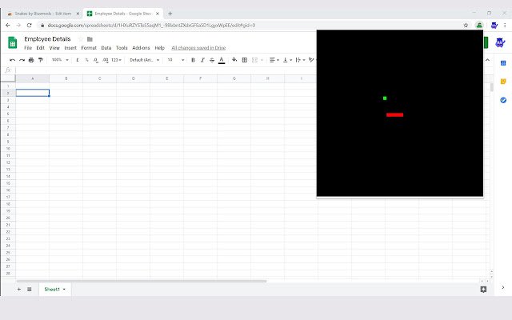The width and height of the screenshot is (512, 320).
Task: Click the Print icon
Action: click(31, 60)
